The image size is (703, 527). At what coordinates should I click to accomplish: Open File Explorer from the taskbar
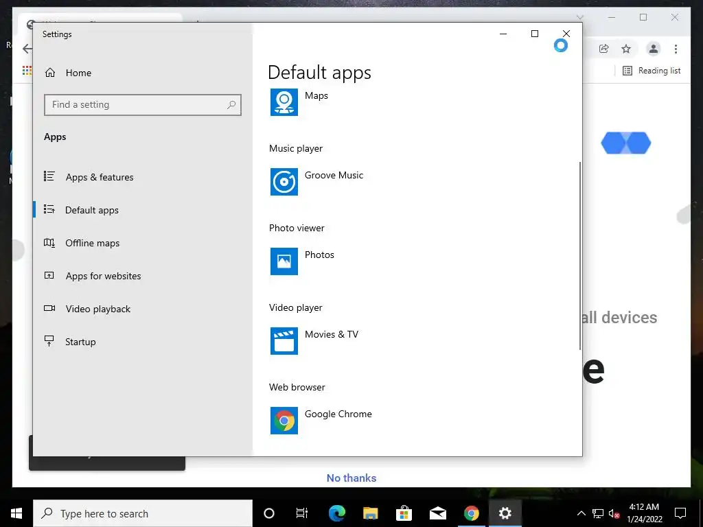pyautogui.click(x=370, y=513)
